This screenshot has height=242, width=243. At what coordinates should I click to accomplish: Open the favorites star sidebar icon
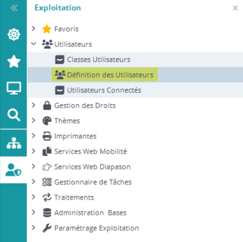14,61
